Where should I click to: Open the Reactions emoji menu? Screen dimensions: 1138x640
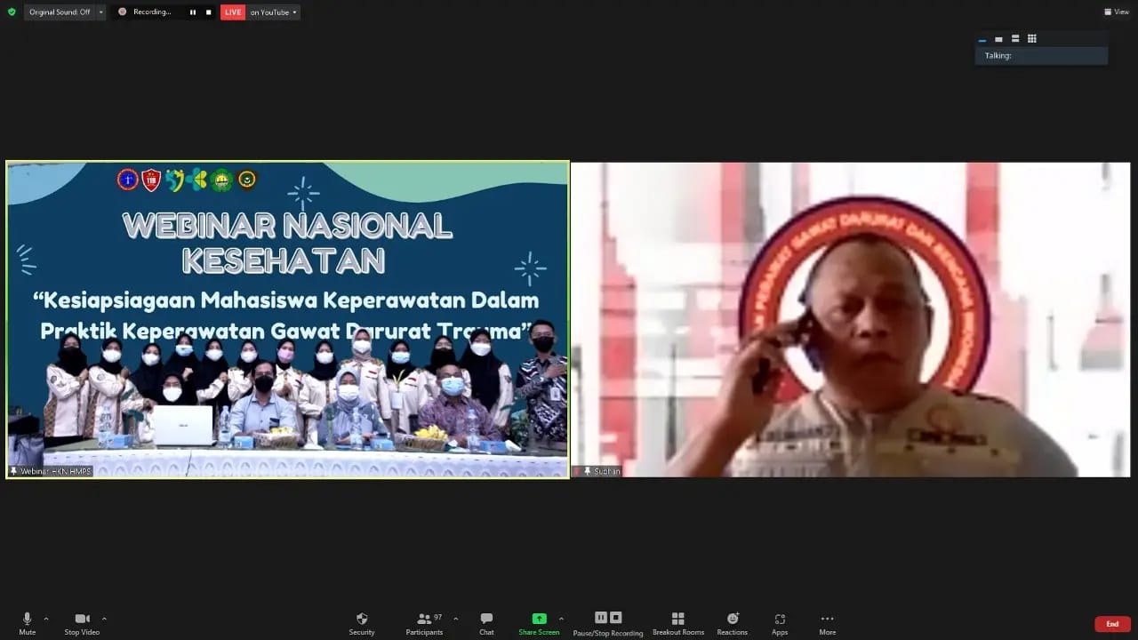732,623
